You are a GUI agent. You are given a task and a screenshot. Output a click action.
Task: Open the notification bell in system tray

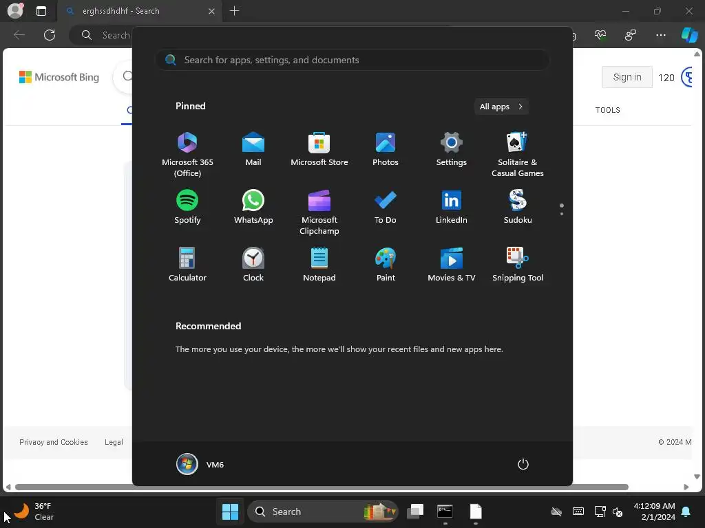[686, 511]
